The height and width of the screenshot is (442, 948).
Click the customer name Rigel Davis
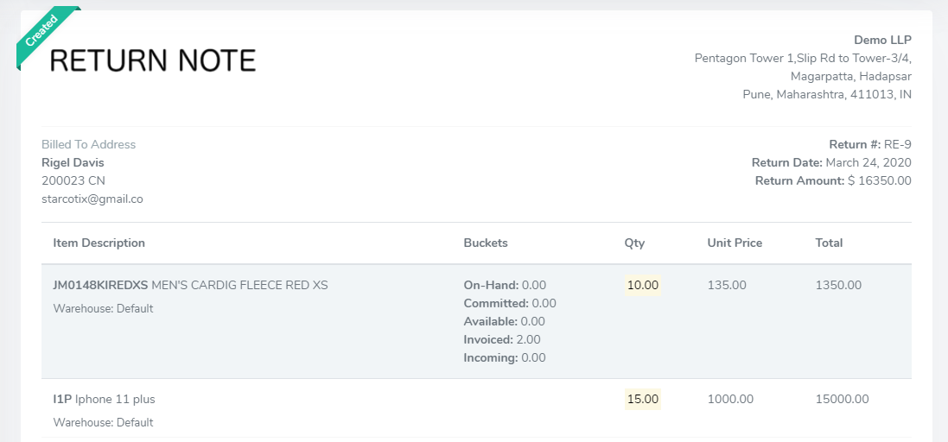click(73, 162)
